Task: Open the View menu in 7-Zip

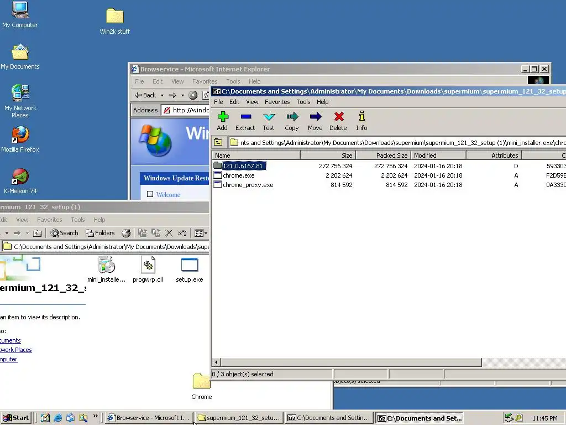Action: (x=252, y=102)
